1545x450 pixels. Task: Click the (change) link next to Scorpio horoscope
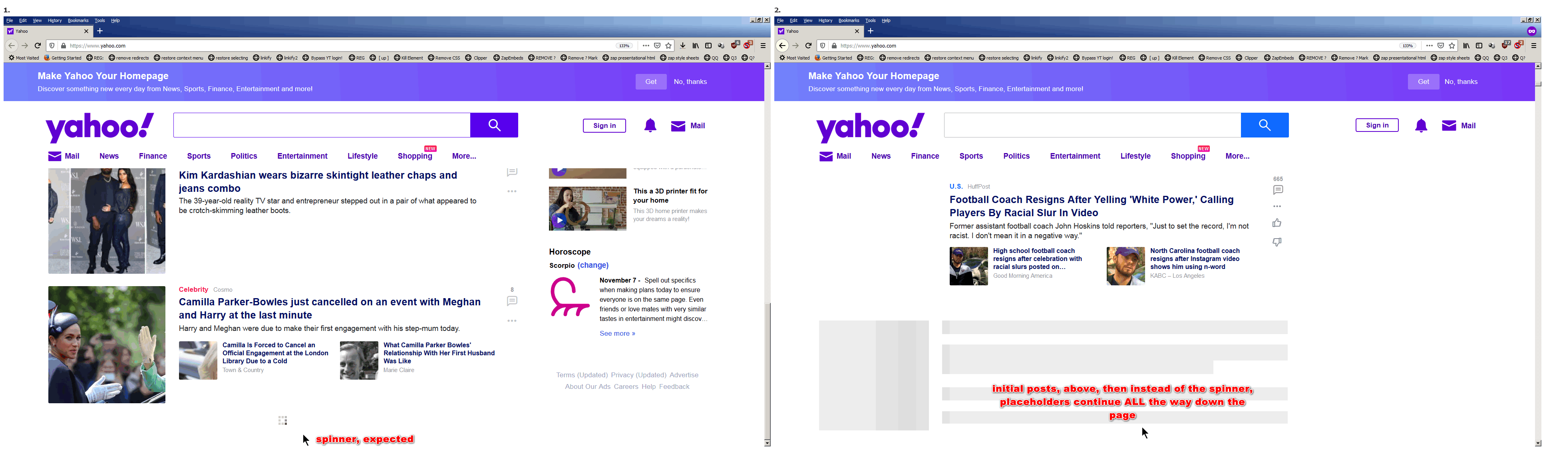(593, 265)
